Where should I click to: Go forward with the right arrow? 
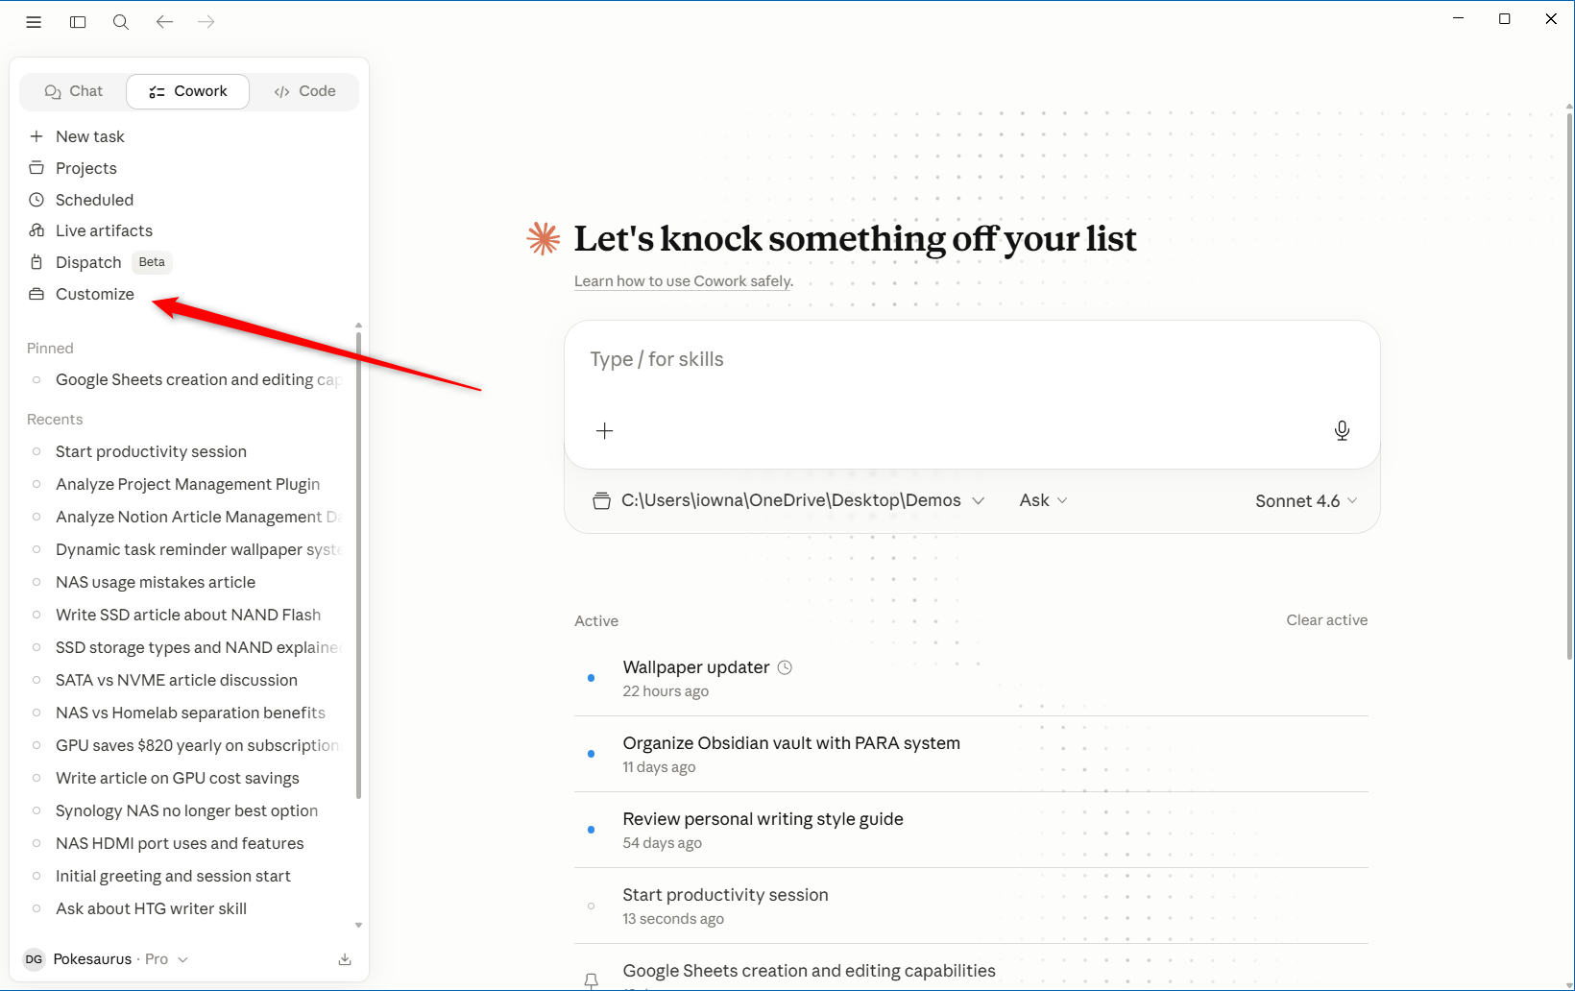coord(206,21)
